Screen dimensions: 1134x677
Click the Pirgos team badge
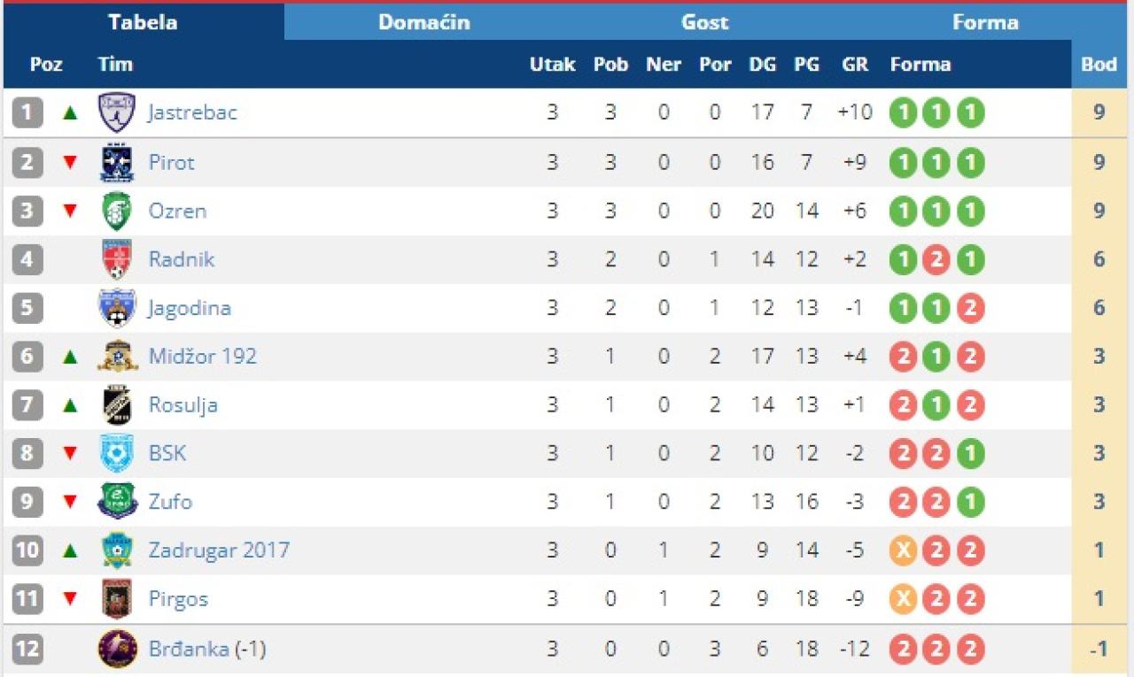click(x=116, y=599)
